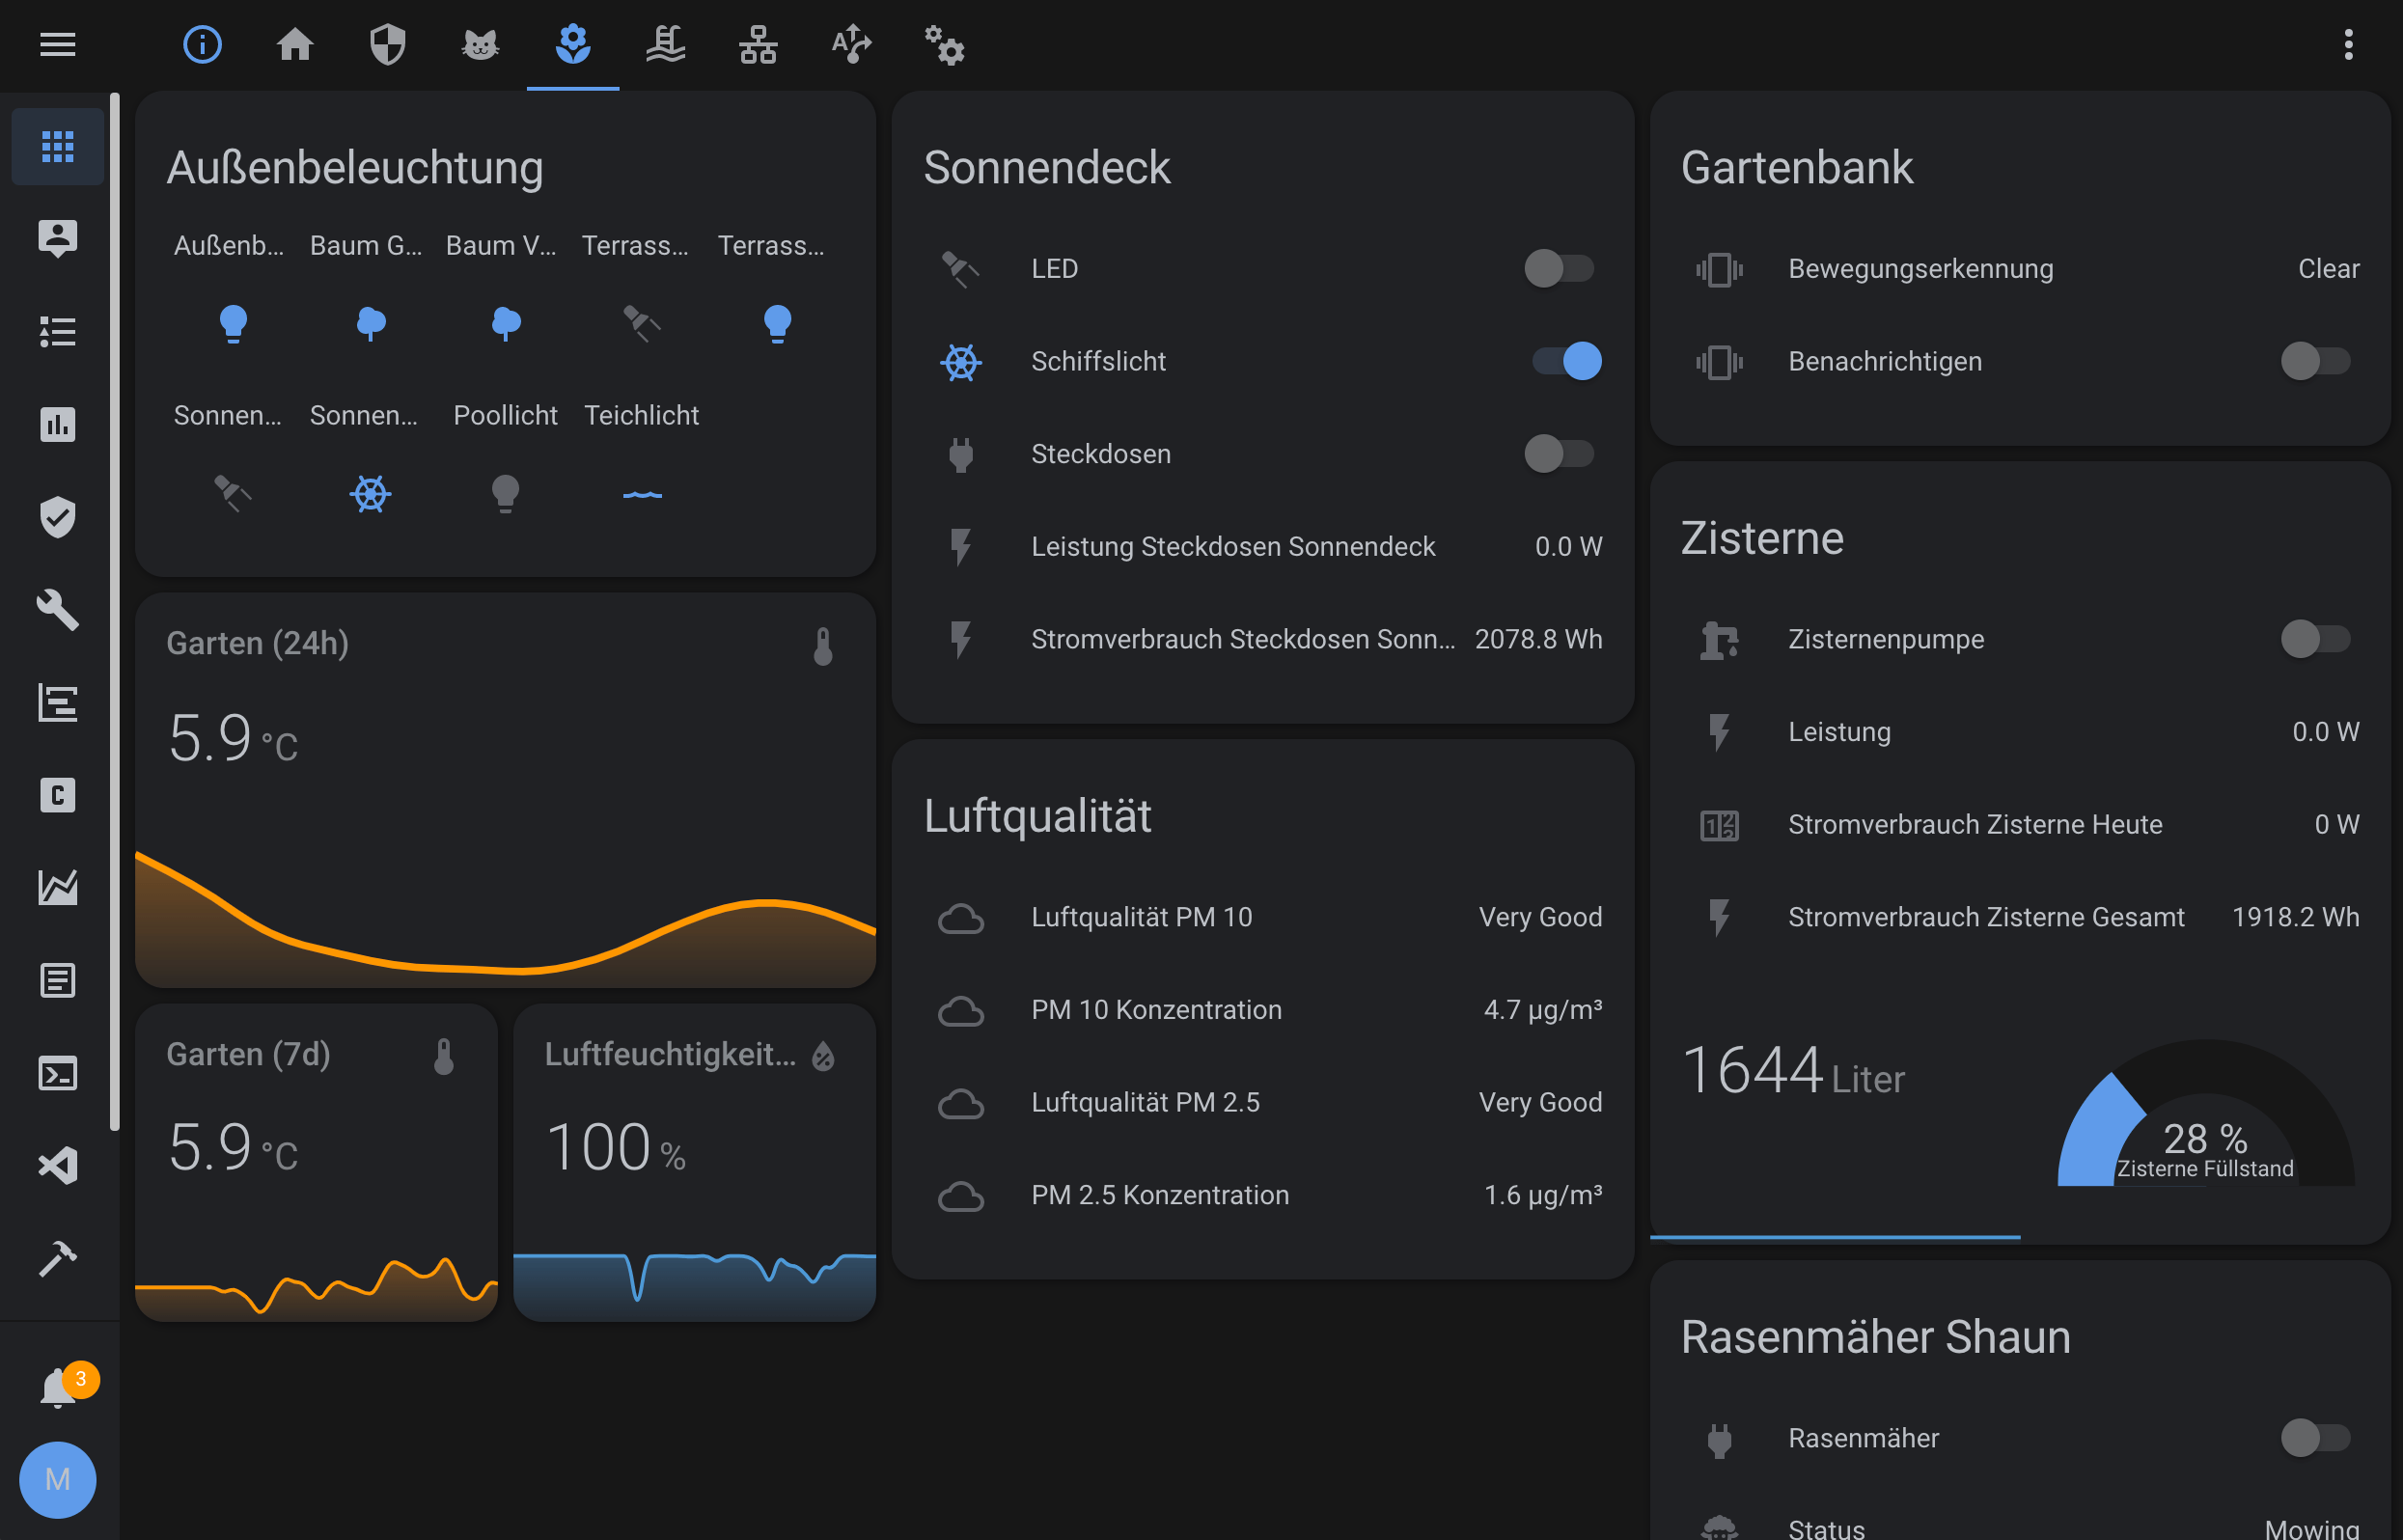2403x1540 pixels.
Task: Open the three-dot overflow menu
Action: pos(2348,44)
